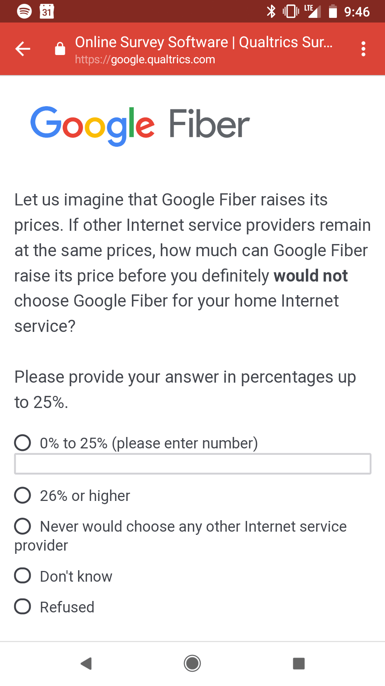The height and width of the screenshot is (686, 385).
Task: Choose Never would choose any other provider
Action: coord(22,526)
